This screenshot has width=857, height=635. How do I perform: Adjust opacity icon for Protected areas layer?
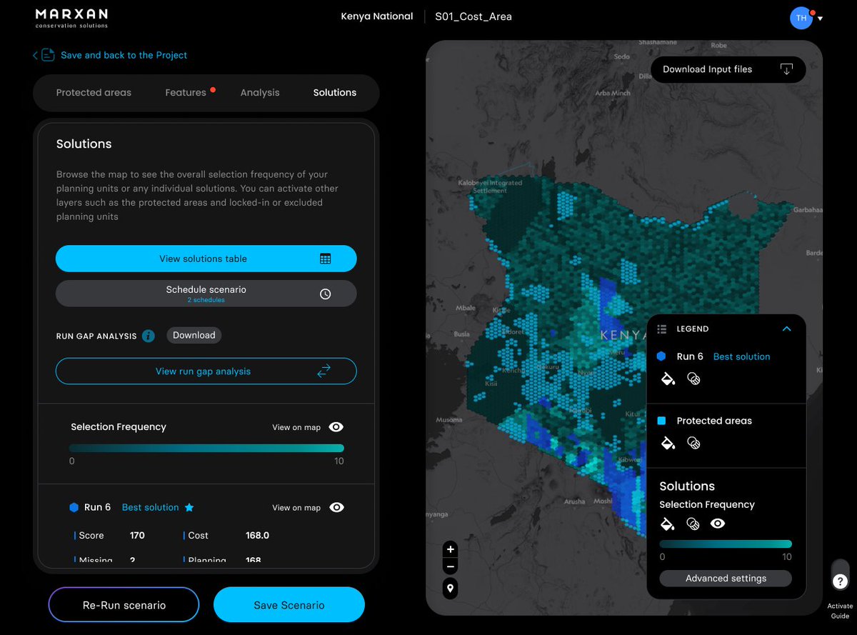(693, 443)
